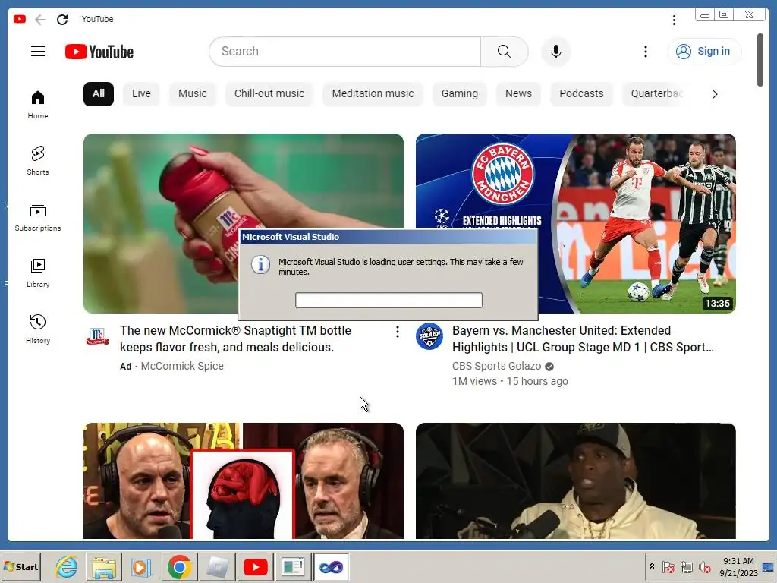
Task: Open Windows Explorer folder from taskbar
Action: coord(103,566)
